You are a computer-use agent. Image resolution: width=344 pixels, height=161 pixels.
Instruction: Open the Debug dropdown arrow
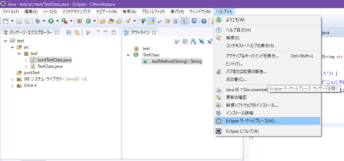pyautogui.click(x=44, y=21)
